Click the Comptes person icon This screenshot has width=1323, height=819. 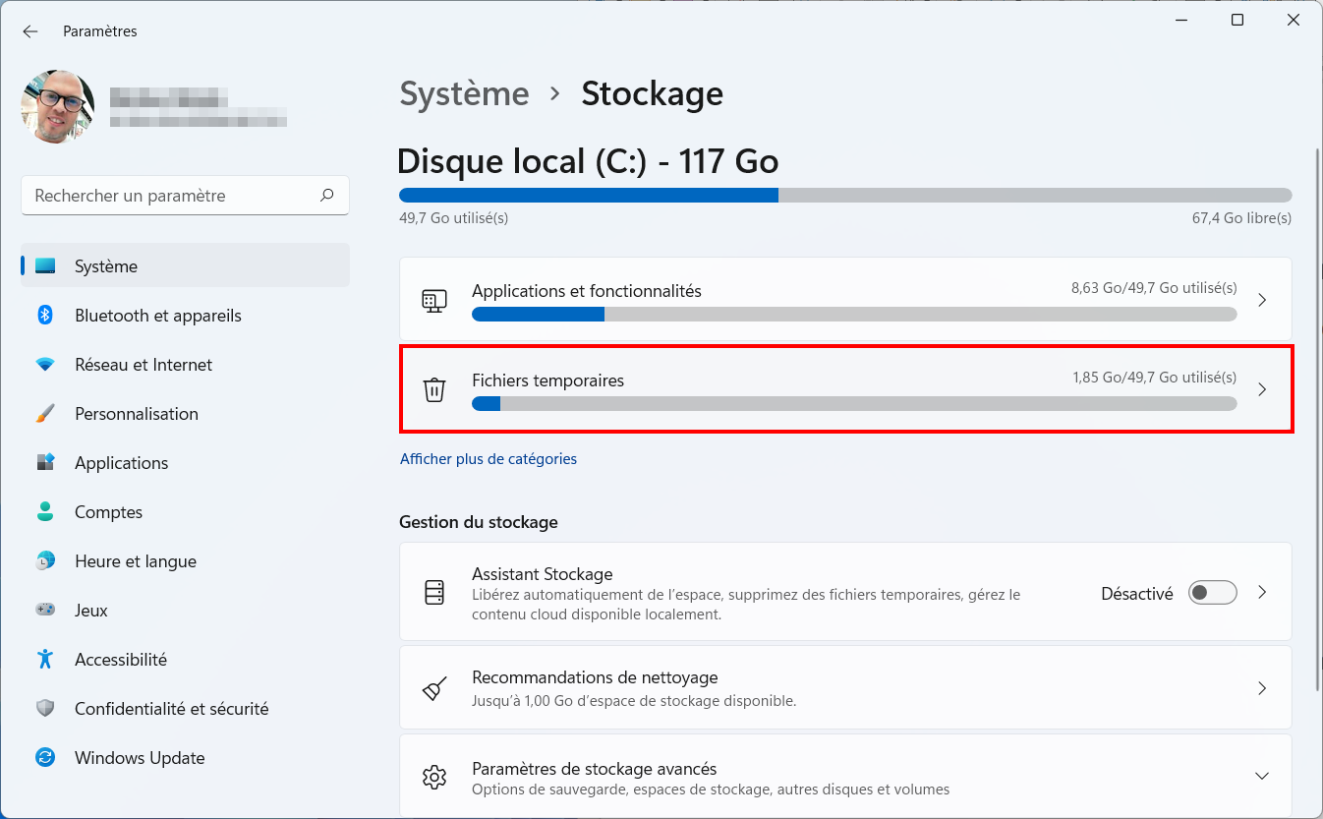[45, 511]
